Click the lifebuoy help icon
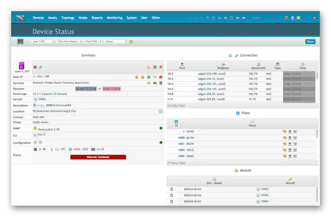Viewport: 331px width, 217px height. coord(286,18)
